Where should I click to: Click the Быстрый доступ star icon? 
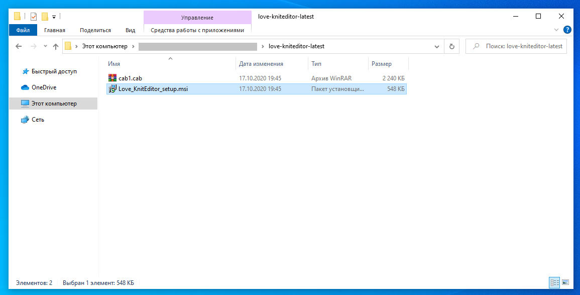coord(25,71)
